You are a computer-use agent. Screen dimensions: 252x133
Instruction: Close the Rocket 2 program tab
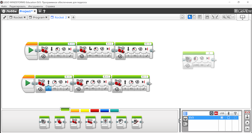pyautogui.click(x=69, y=18)
